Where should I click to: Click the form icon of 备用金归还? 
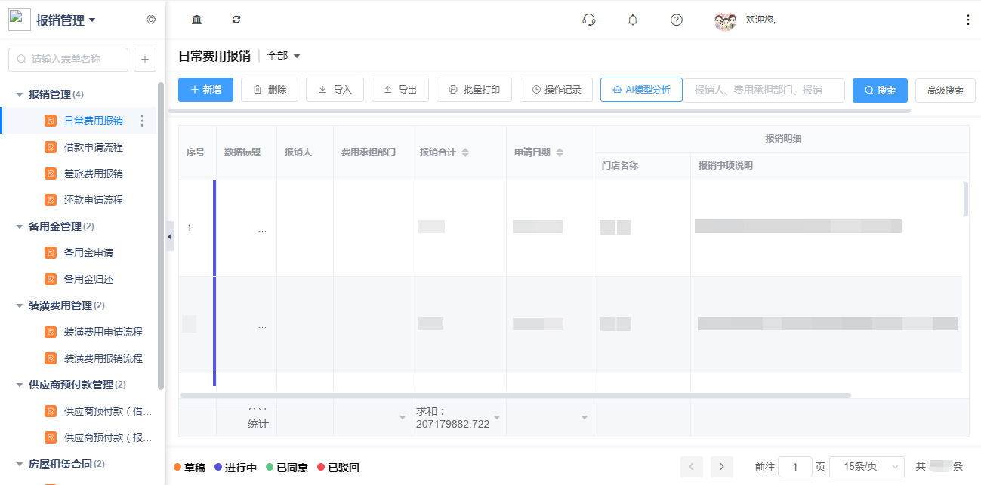tap(51, 279)
